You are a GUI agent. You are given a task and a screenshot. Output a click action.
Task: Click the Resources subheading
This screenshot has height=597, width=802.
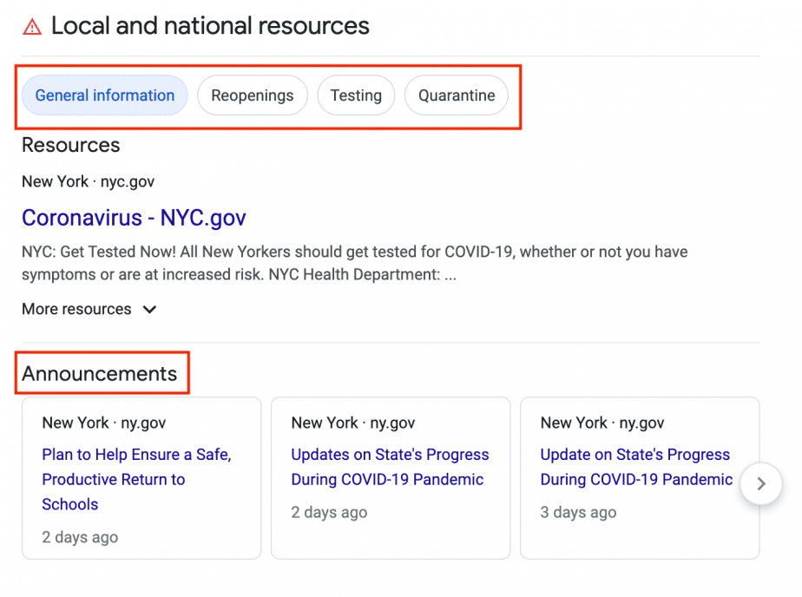[70, 145]
